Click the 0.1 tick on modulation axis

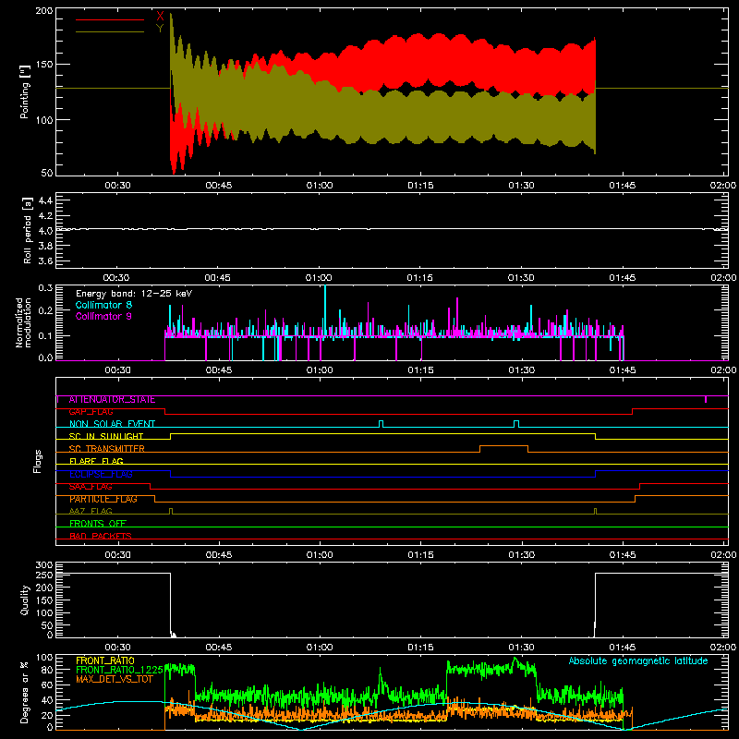pyautogui.click(x=45, y=335)
